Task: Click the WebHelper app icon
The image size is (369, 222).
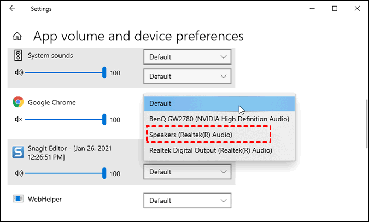Action: pyautogui.click(x=19, y=199)
